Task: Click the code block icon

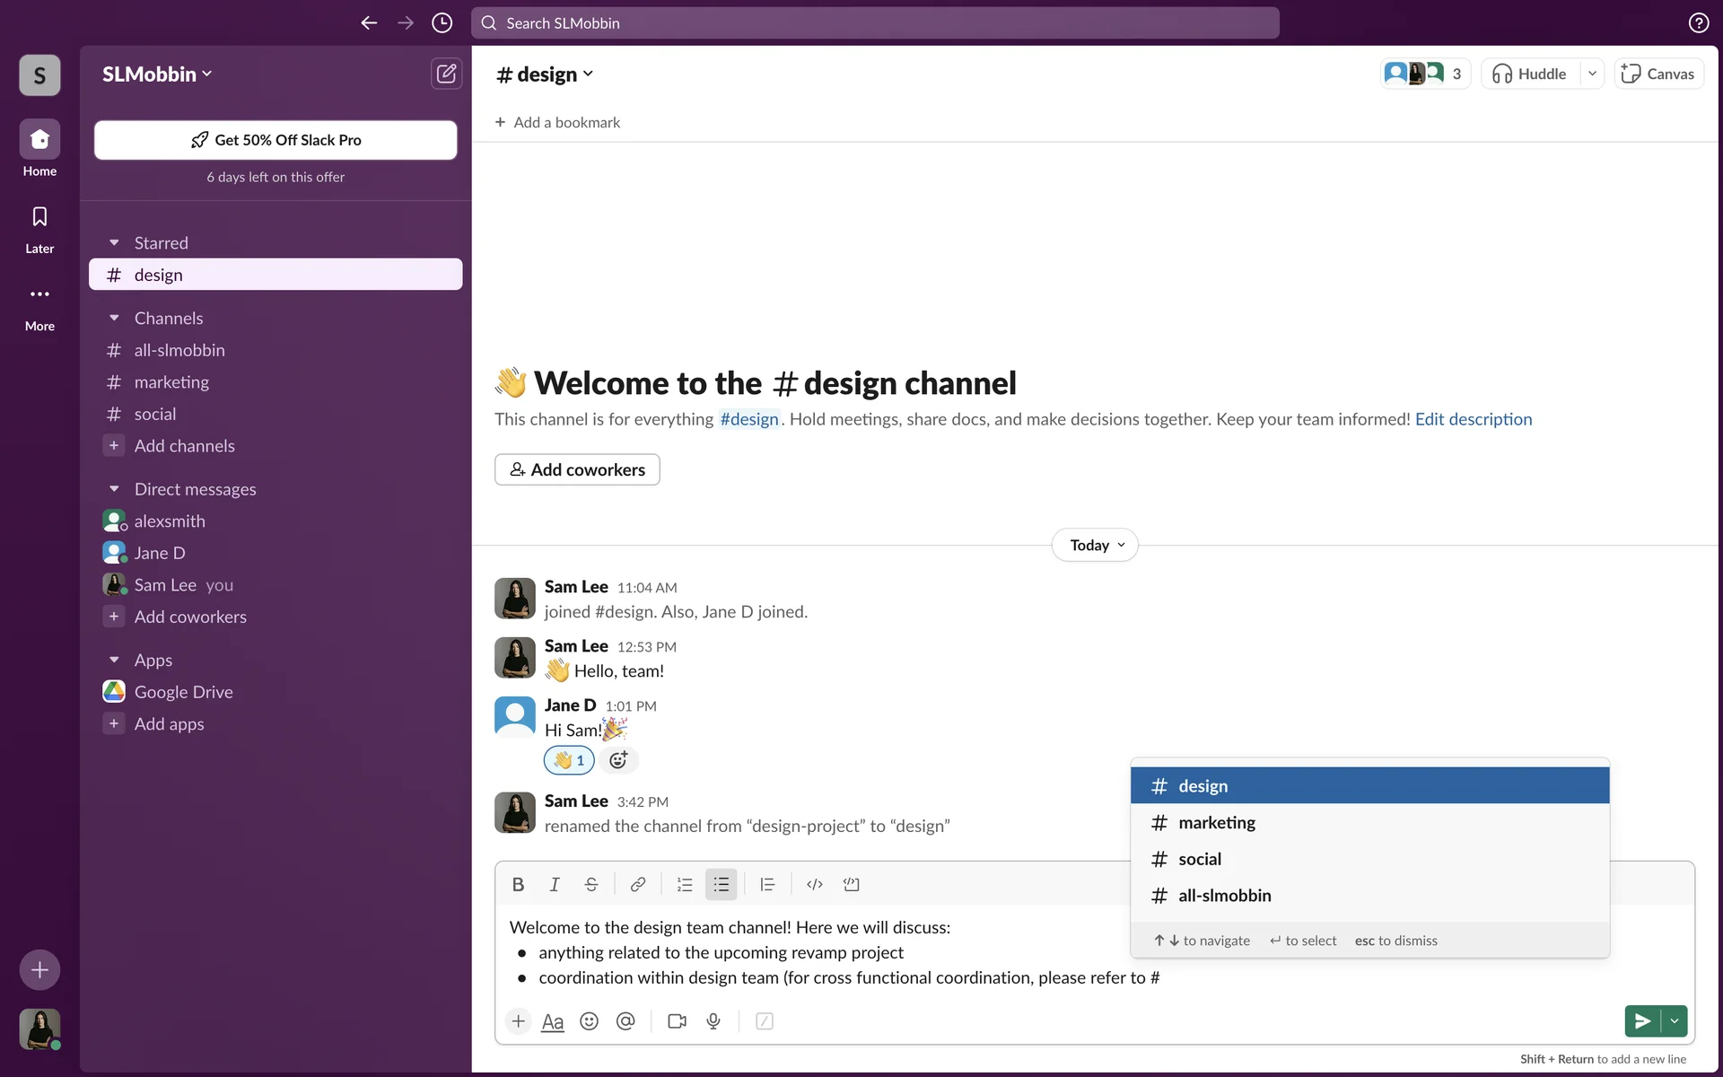Action: [851, 884]
